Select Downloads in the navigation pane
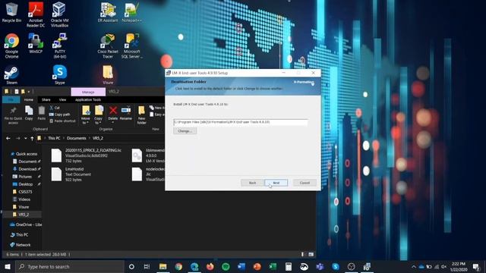The height and width of the screenshot is (273, 486). click(27, 169)
